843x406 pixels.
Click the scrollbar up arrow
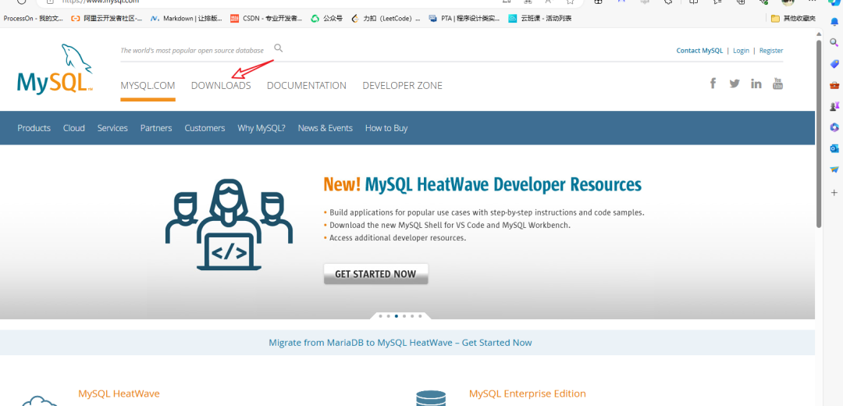coord(819,34)
